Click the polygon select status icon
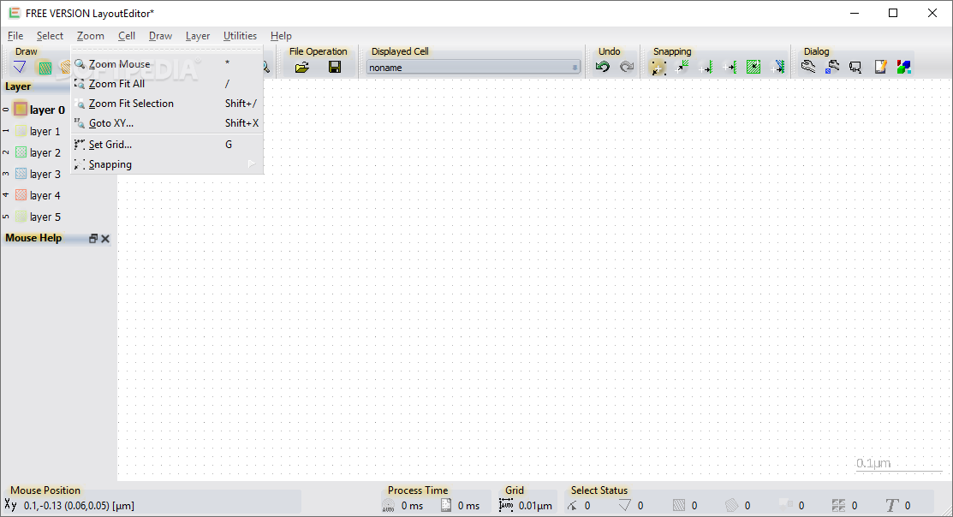The image size is (953, 517). click(x=625, y=506)
